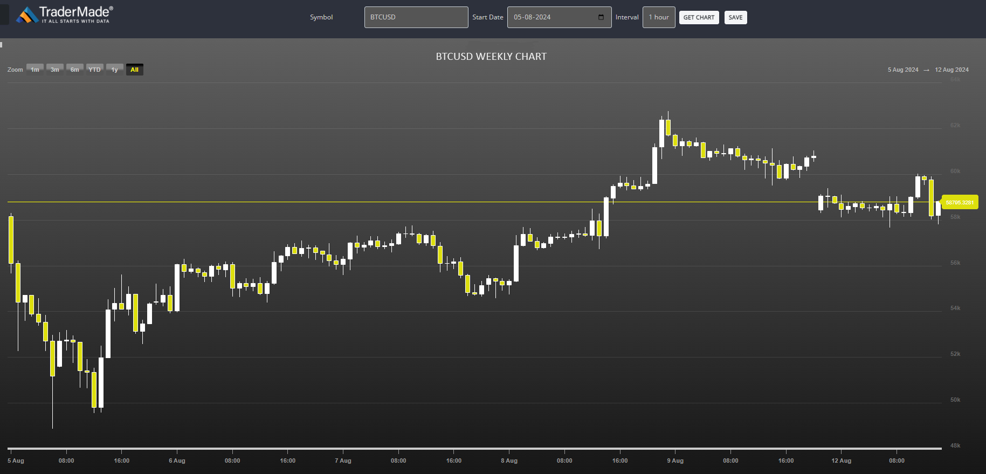The width and height of the screenshot is (986, 474).
Task: Click the Symbol label text
Action: pos(321,17)
